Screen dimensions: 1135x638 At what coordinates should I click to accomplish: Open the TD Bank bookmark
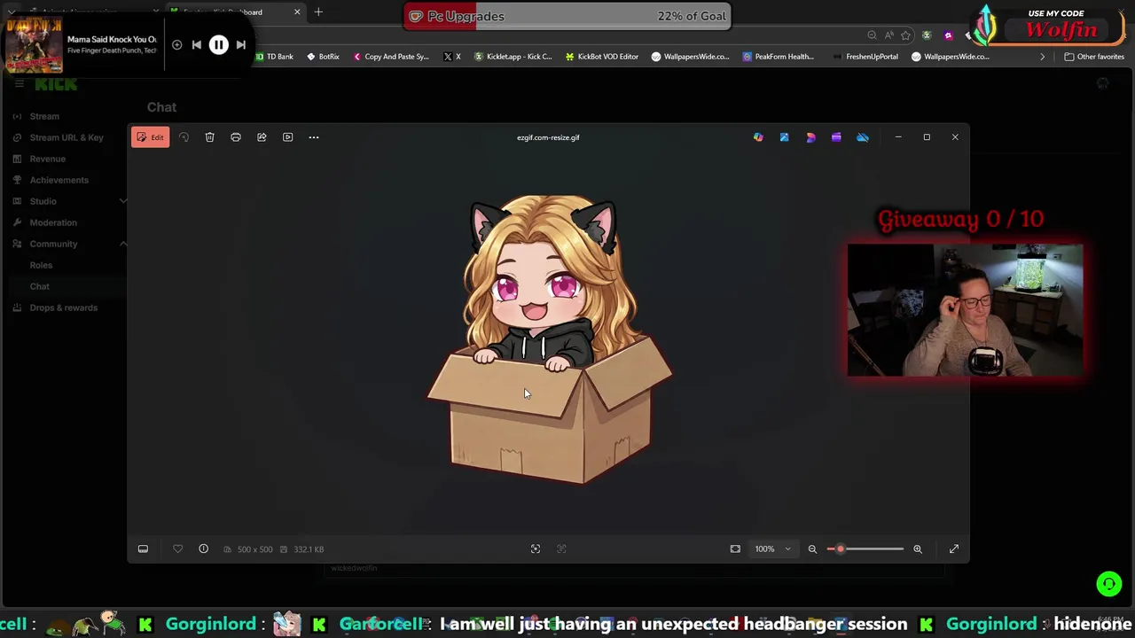[x=274, y=57]
